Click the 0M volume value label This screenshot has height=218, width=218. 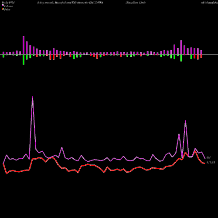click(208, 158)
